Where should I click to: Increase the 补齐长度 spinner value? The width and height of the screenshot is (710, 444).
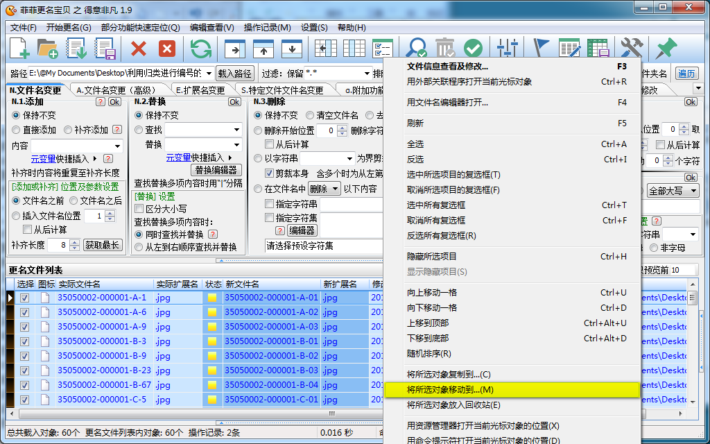[75, 242]
